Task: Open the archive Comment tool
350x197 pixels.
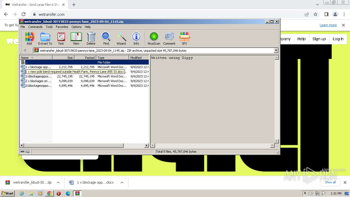Action: coord(169,38)
